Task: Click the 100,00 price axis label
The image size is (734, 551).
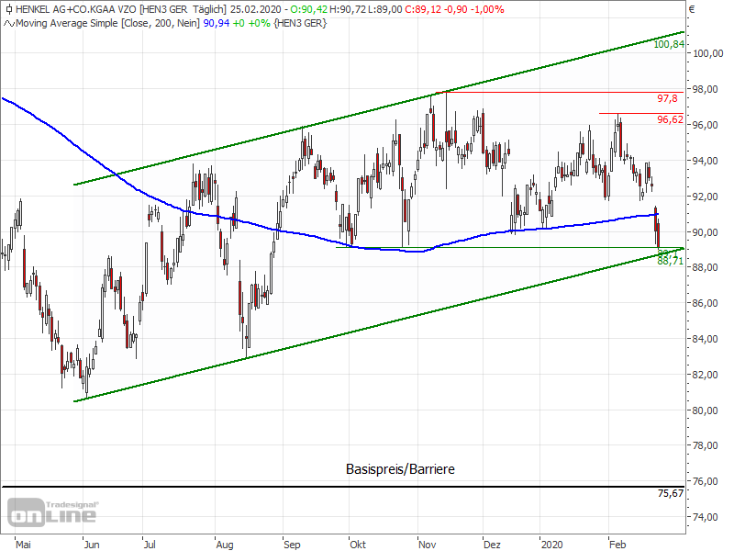Action: [707, 53]
